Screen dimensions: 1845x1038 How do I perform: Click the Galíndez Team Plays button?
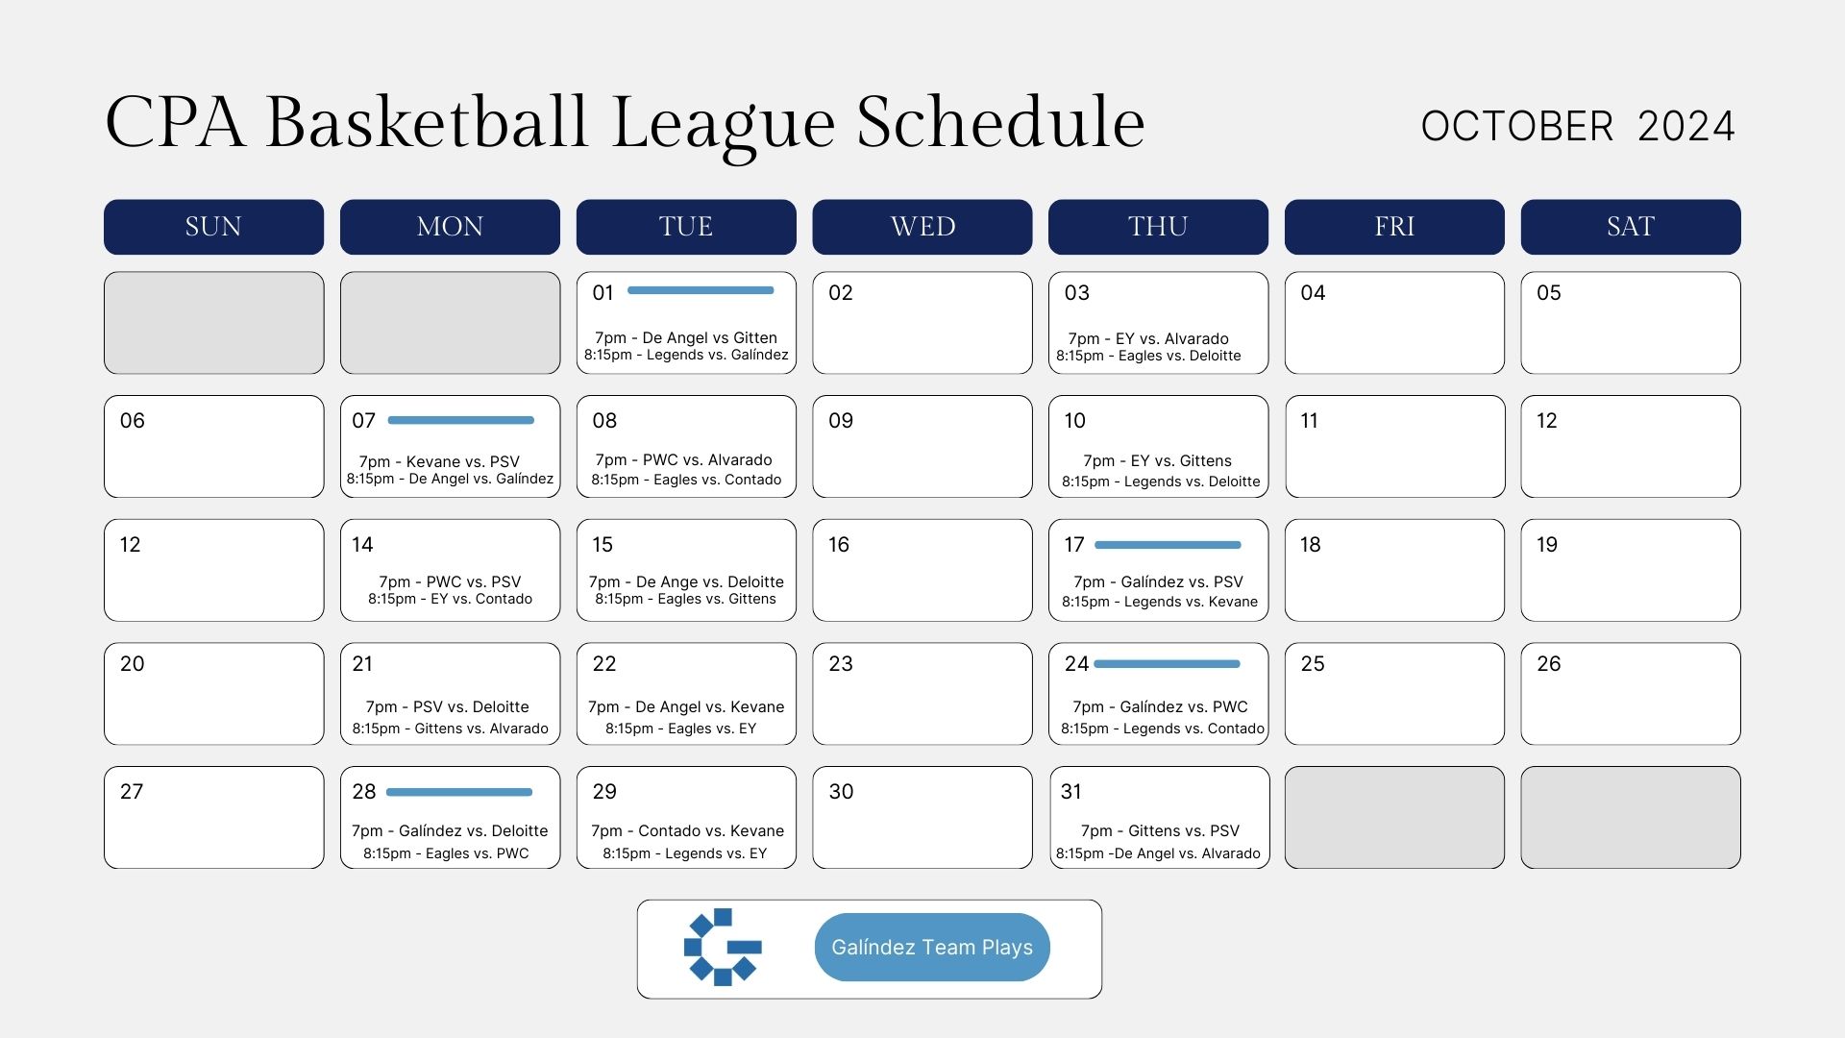coord(932,948)
